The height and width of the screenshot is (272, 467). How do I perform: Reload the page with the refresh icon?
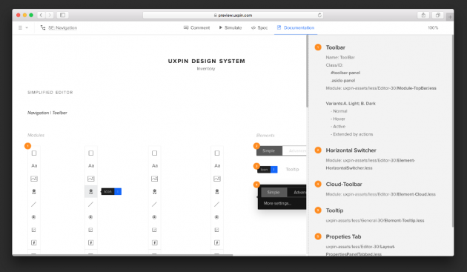(x=319, y=16)
